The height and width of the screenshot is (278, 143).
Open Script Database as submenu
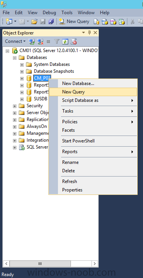tap(93, 100)
